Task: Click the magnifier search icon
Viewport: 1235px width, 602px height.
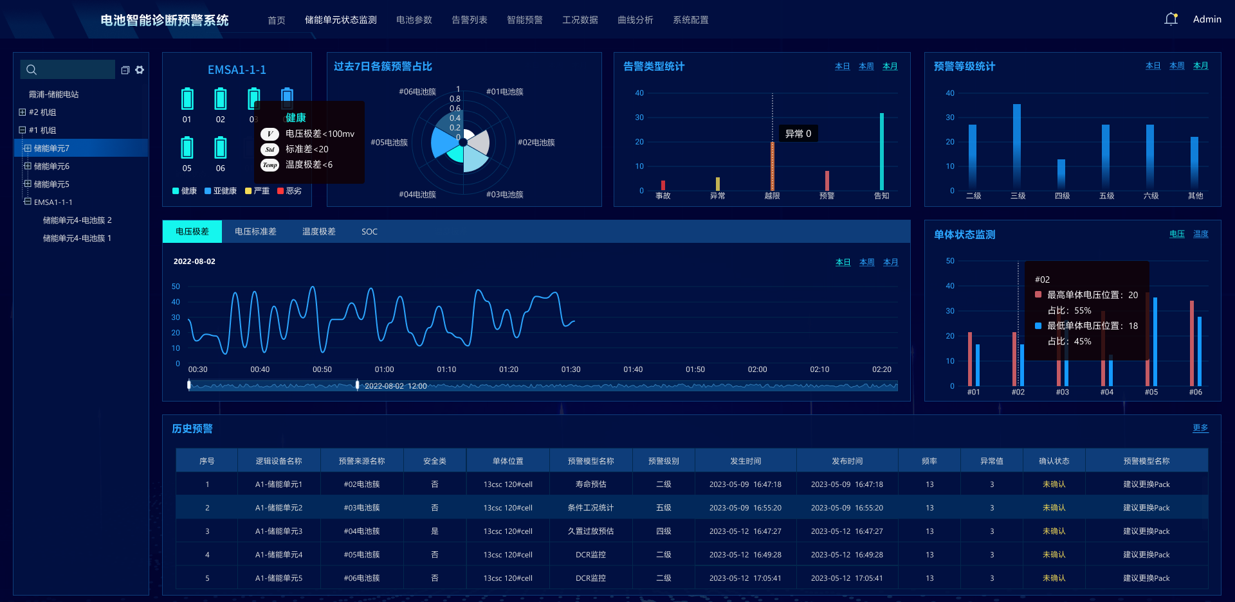Action: [32, 69]
